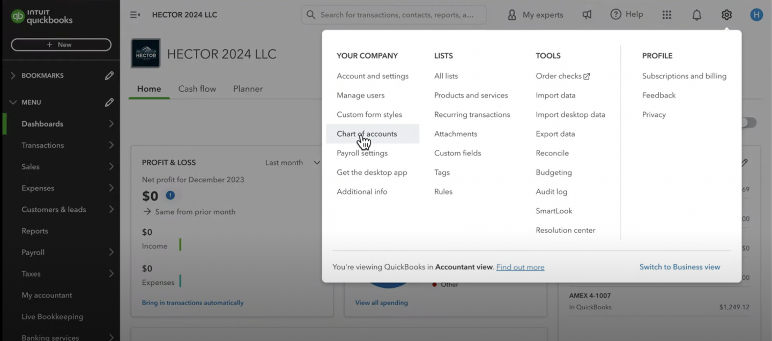Open Recurring transactions
This screenshot has width=772, height=341.
click(472, 115)
